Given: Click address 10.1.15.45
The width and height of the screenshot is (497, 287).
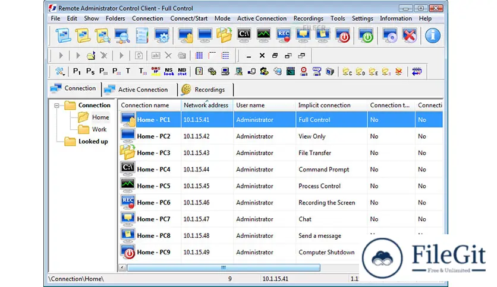Looking at the screenshot, I should coord(197,186).
